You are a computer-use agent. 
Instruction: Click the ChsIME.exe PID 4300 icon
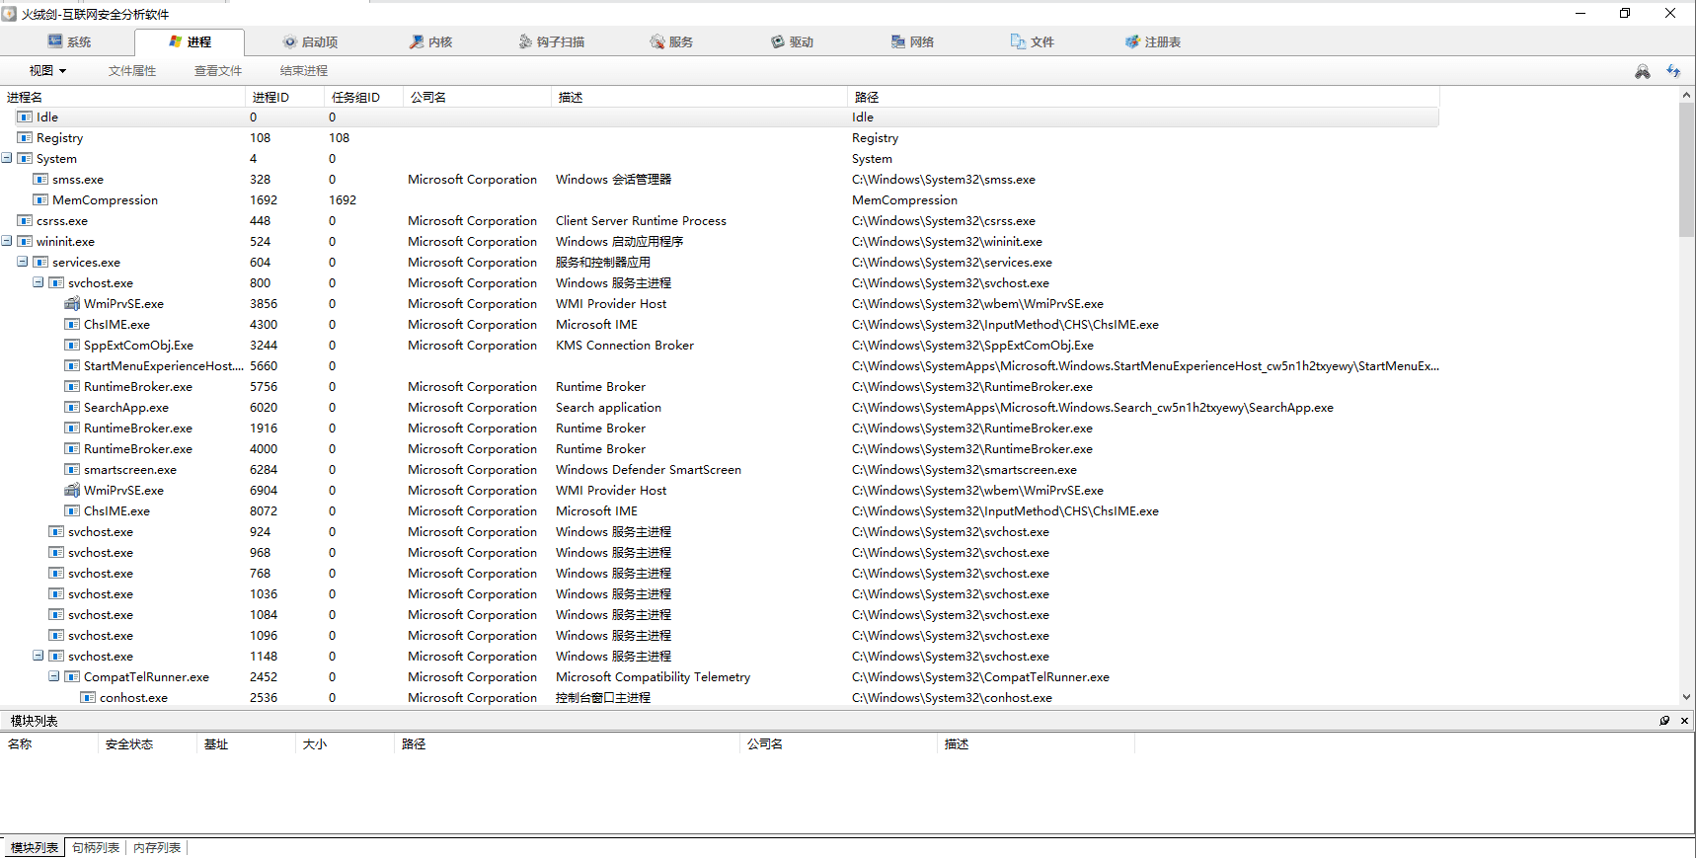coord(72,324)
